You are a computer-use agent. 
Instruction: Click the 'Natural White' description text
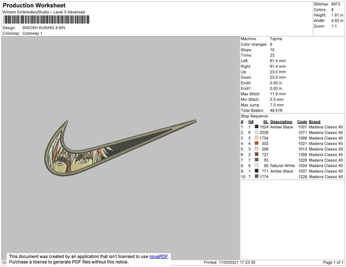(283, 166)
